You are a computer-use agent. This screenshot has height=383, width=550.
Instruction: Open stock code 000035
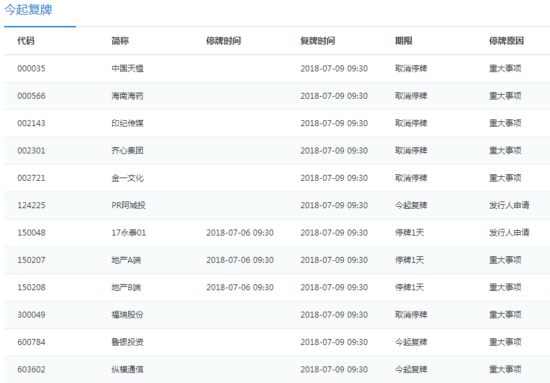pyautogui.click(x=31, y=69)
